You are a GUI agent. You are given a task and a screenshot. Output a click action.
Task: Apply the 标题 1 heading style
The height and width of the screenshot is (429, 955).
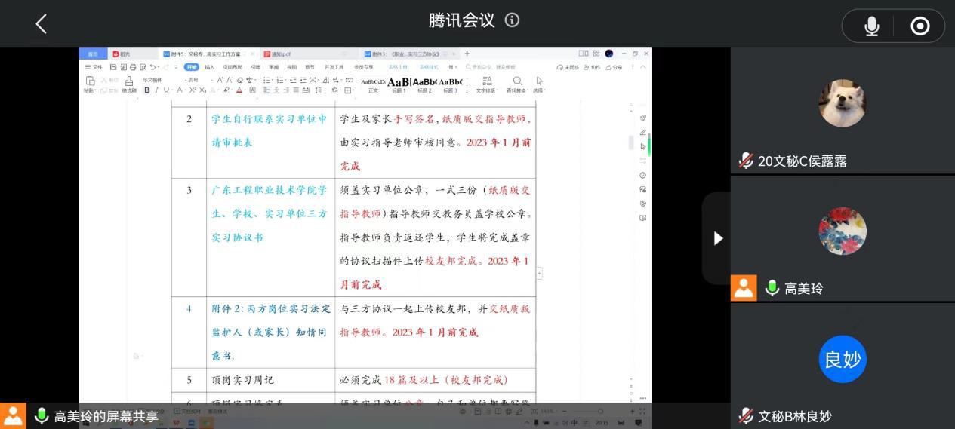coord(399,84)
